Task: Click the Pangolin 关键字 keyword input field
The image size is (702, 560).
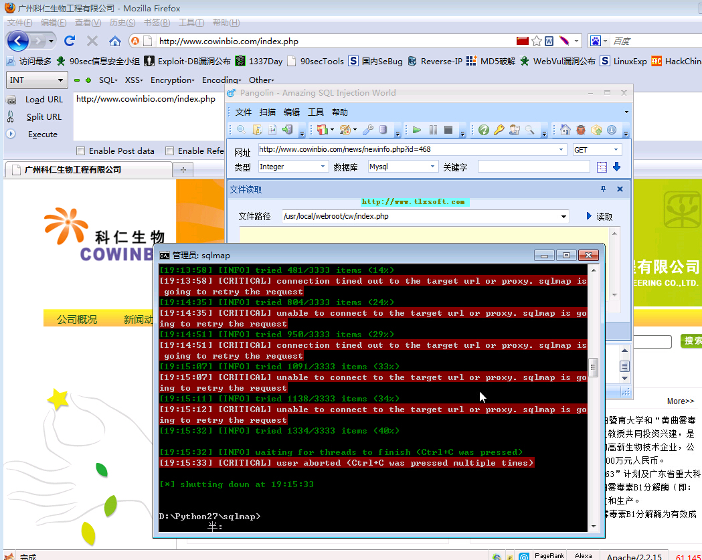Action: click(x=533, y=167)
